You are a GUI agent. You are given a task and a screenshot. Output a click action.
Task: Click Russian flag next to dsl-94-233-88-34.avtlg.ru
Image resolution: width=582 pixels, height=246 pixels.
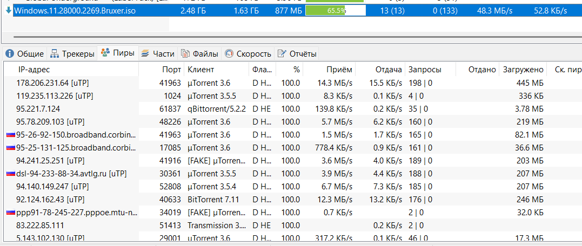coord(11,174)
